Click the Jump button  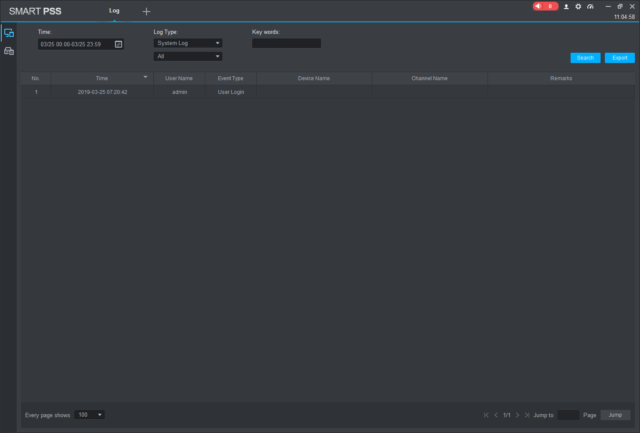click(x=616, y=415)
